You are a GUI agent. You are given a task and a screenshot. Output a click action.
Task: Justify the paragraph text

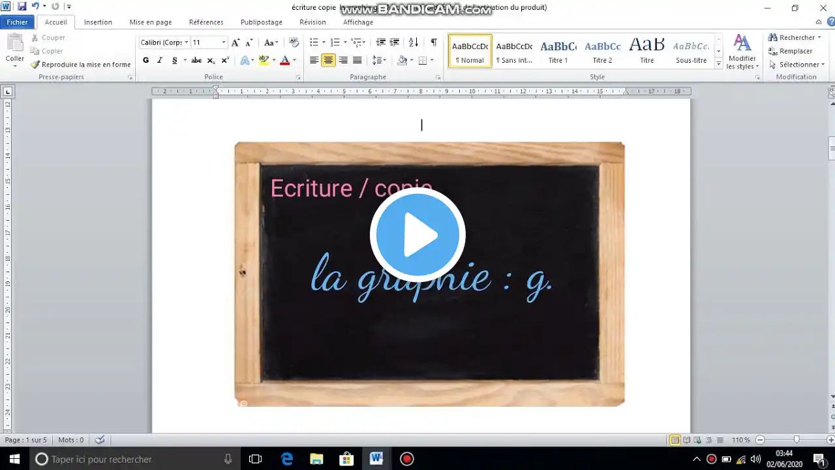pyautogui.click(x=357, y=60)
